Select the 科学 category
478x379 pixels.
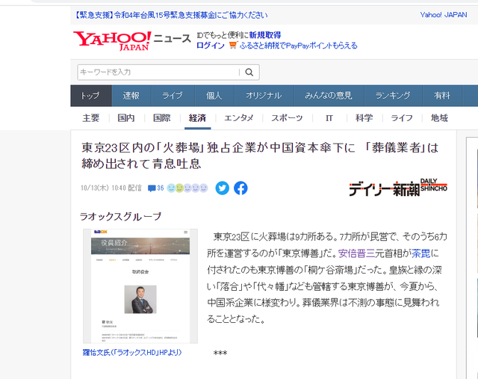364,118
